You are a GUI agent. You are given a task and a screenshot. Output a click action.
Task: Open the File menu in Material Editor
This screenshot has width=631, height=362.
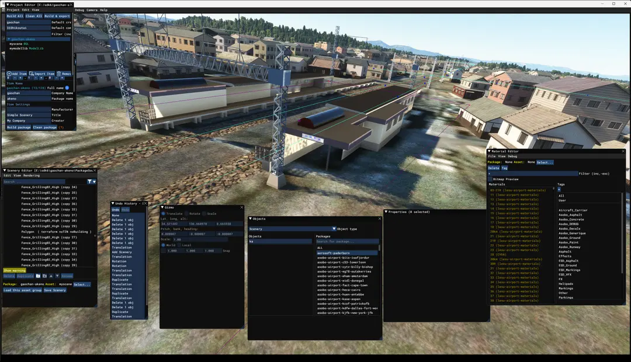click(x=492, y=156)
